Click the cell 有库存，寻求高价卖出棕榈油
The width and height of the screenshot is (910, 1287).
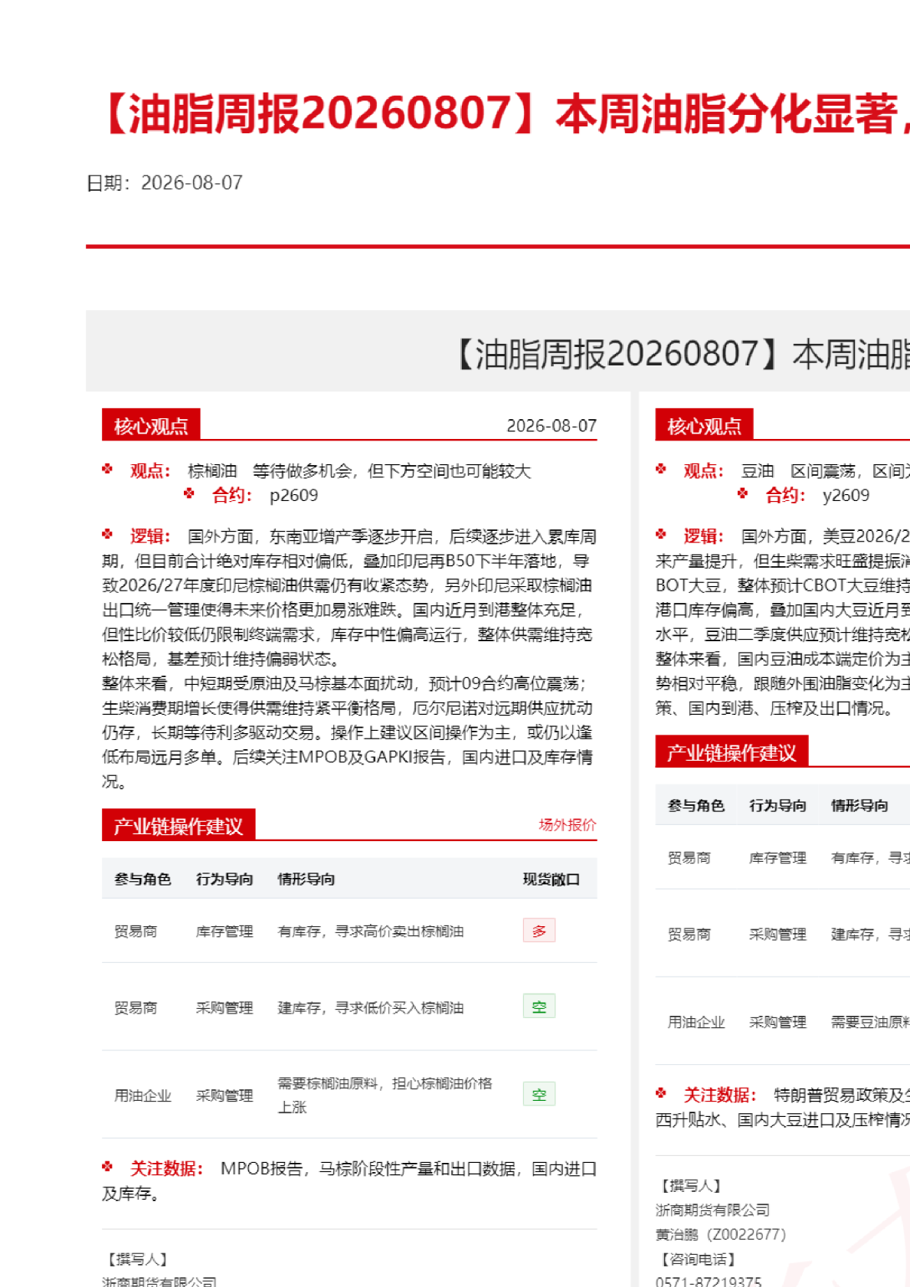coord(371,932)
